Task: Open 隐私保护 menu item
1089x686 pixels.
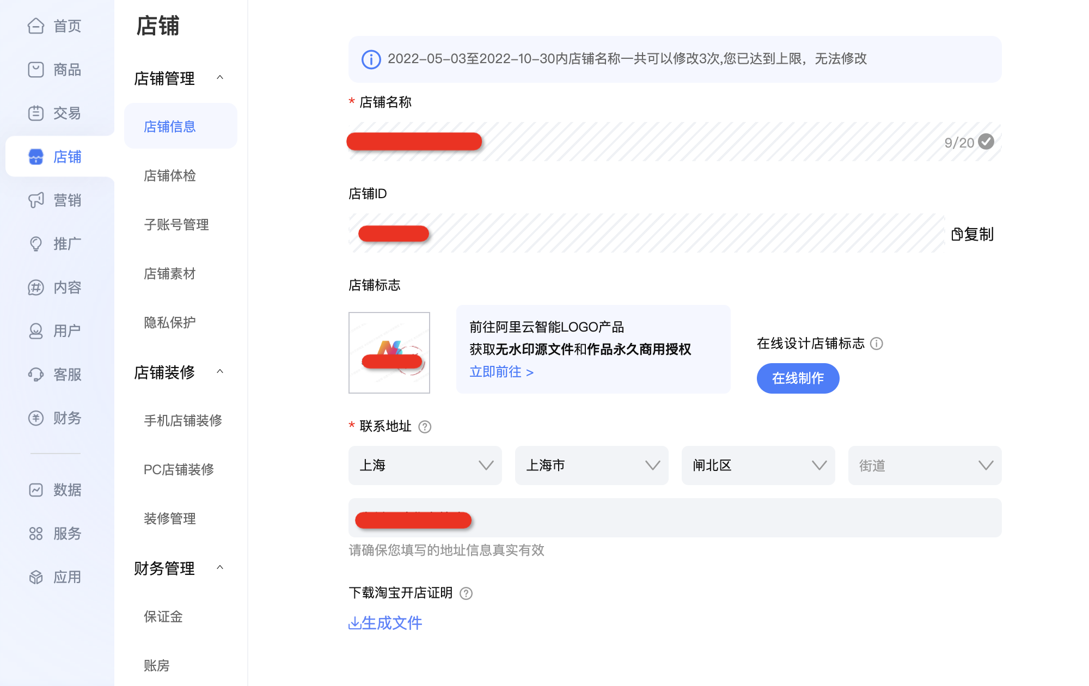Action: tap(170, 322)
